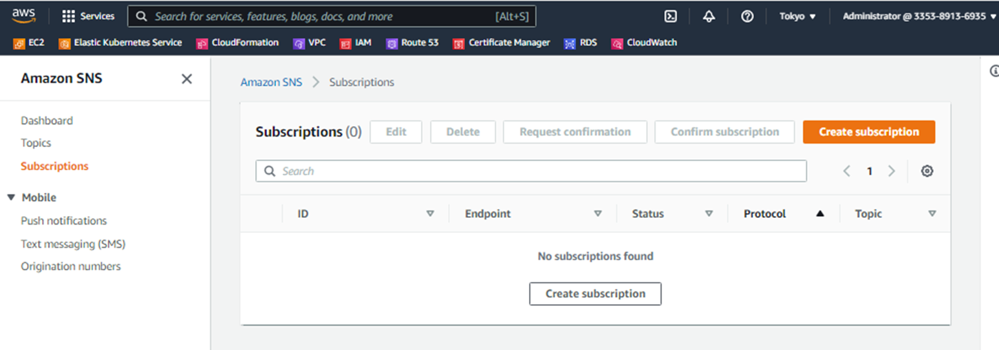Open the CloudWatch shortcut
Viewport: 999px width, 350px height.
point(644,43)
